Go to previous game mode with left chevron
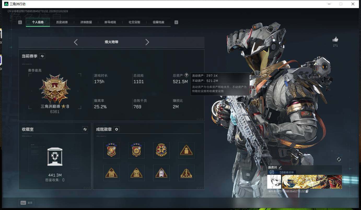Image resolution: width=361 pixels, height=210 pixels. pos(76,42)
